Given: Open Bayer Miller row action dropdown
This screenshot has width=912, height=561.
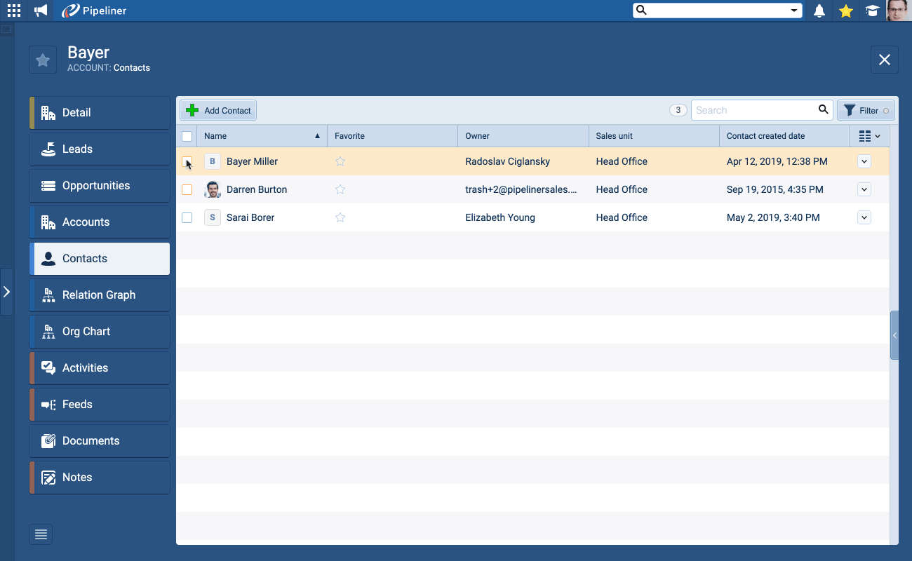Looking at the screenshot, I should pyautogui.click(x=864, y=161).
